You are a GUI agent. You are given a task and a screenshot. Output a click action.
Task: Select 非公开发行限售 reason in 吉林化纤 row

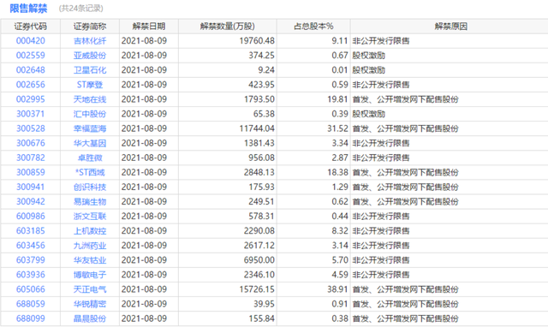coord(381,41)
